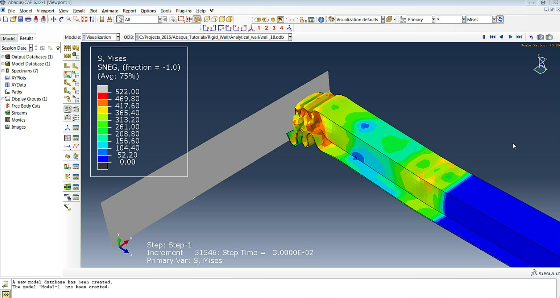
Task: Select the Magnify View tool
Action: [69, 19]
